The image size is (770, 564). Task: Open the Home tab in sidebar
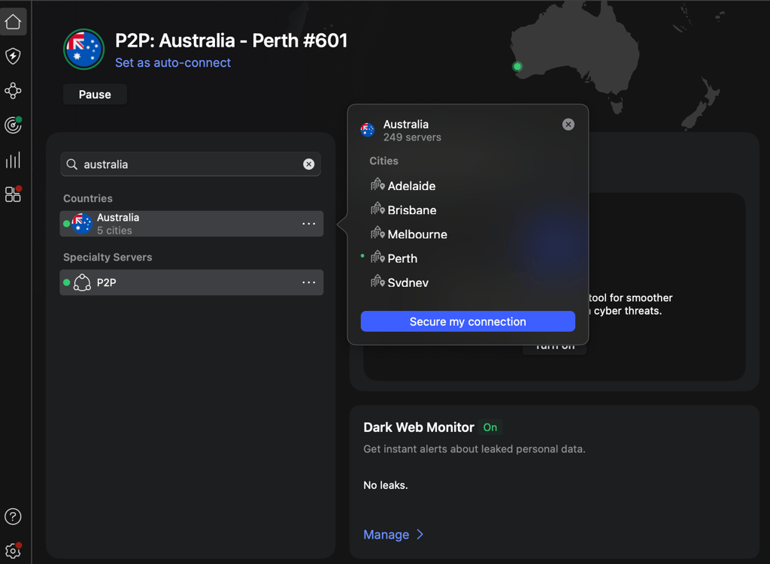pyautogui.click(x=14, y=22)
